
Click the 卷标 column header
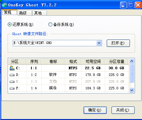tap(53, 62)
